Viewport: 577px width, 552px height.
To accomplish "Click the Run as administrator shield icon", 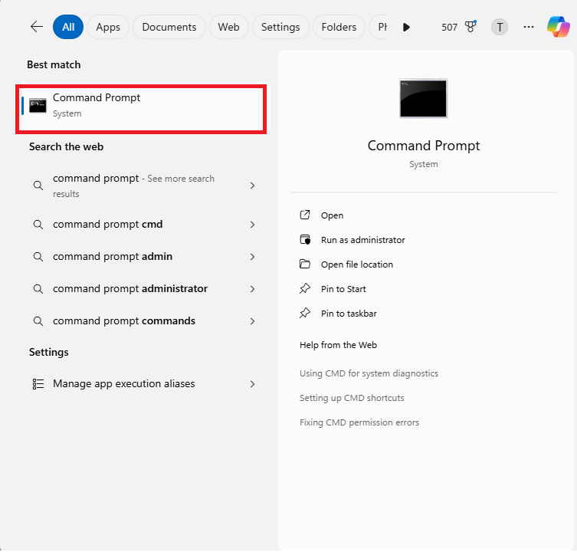I will 305,240.
